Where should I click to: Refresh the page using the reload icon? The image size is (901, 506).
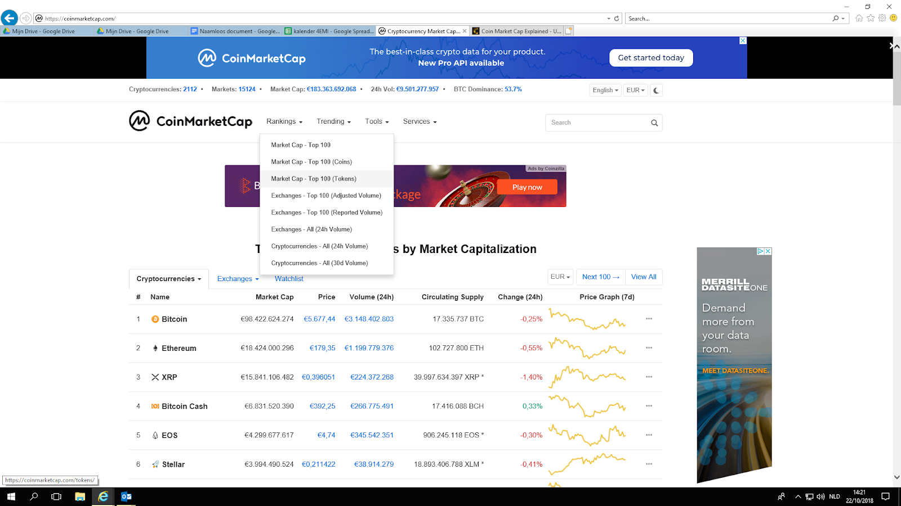point(617,19)
